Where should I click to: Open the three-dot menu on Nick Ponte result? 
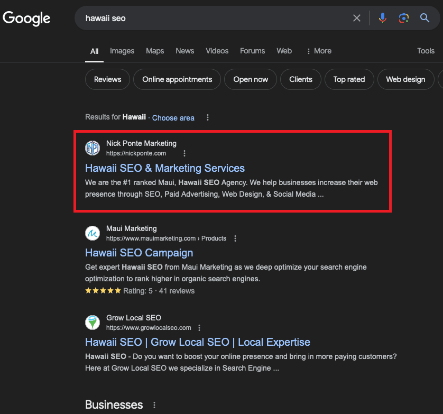click(x=184, y=153)
